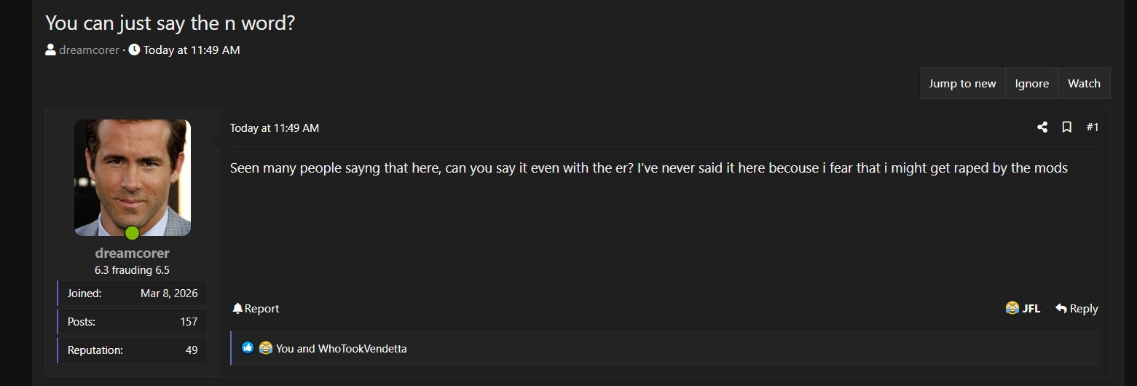
Task: Click the clock icon beside thread date
Action: point(134,50)
